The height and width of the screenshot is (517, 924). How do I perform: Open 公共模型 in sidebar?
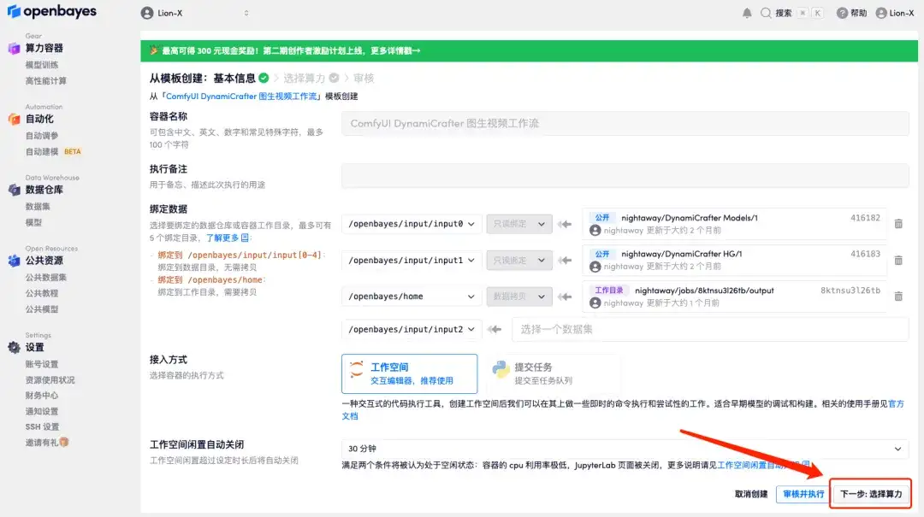pos(42,309)
